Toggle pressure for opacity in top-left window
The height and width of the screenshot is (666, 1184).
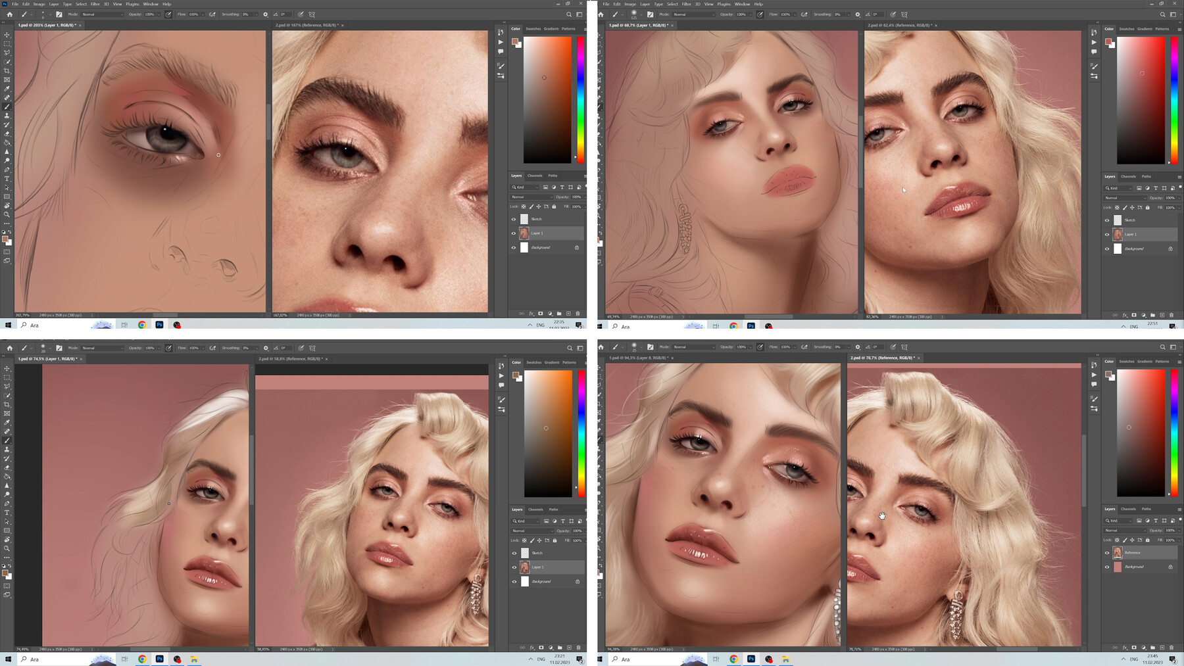(x=168, y=14)
